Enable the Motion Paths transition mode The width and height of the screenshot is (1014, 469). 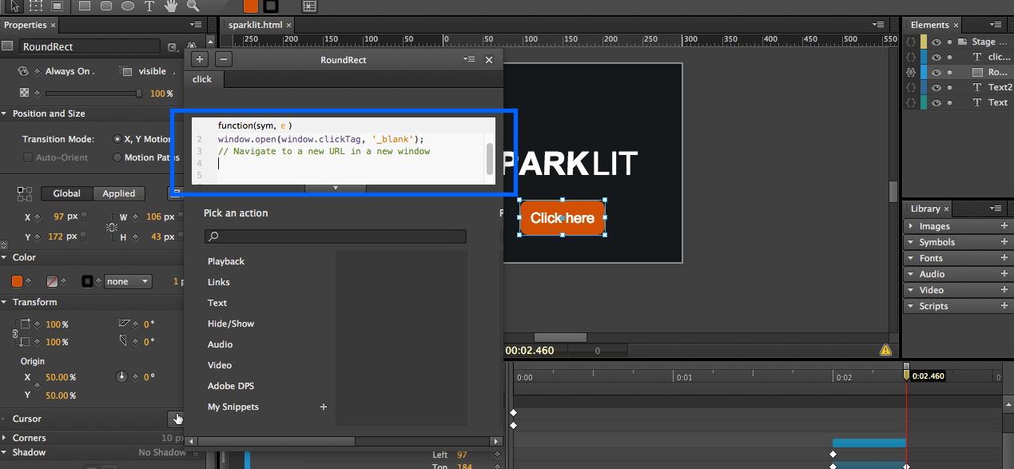(117, 157)
